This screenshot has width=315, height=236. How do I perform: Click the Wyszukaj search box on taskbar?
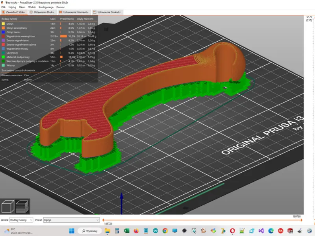click(x=89, y=231)
